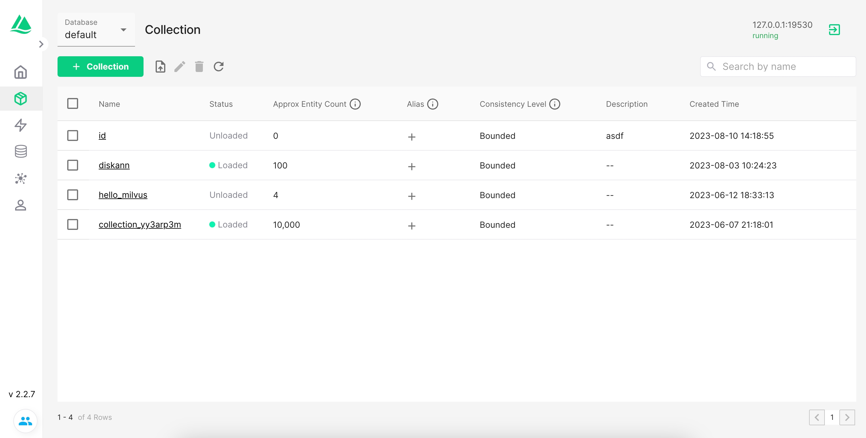Image resolution: width=866 pixels, height=438 pixels.
Task: Open the user management sidebar icon
Action: [21, 205]
